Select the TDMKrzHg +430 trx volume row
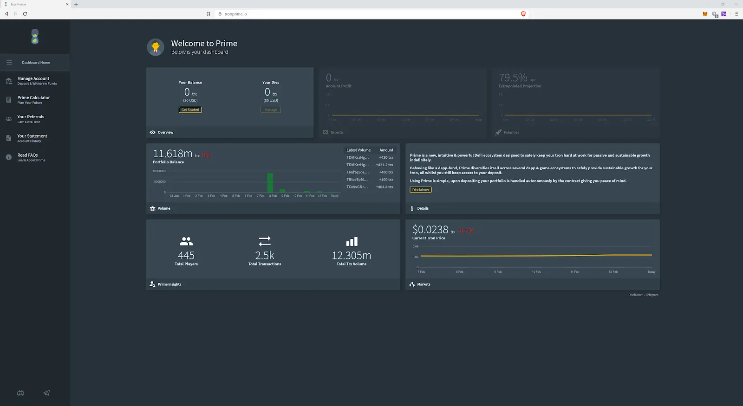 pos(370,157)
